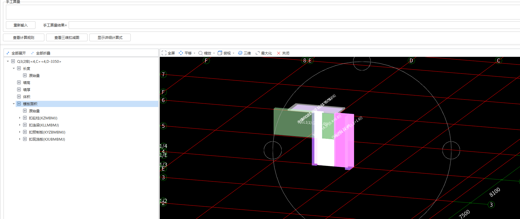Click the 7500 dimension text

464,214
